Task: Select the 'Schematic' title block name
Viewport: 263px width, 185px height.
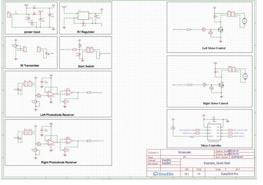Action: (184, 152)
